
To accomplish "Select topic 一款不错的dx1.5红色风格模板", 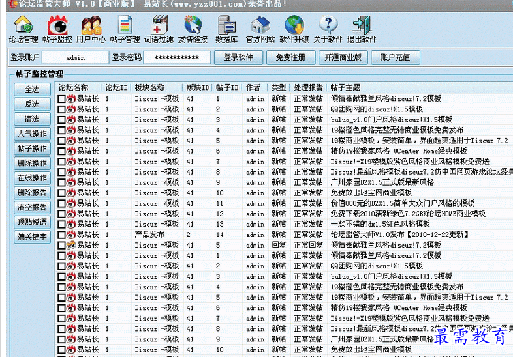I will [x=380, y=224].
